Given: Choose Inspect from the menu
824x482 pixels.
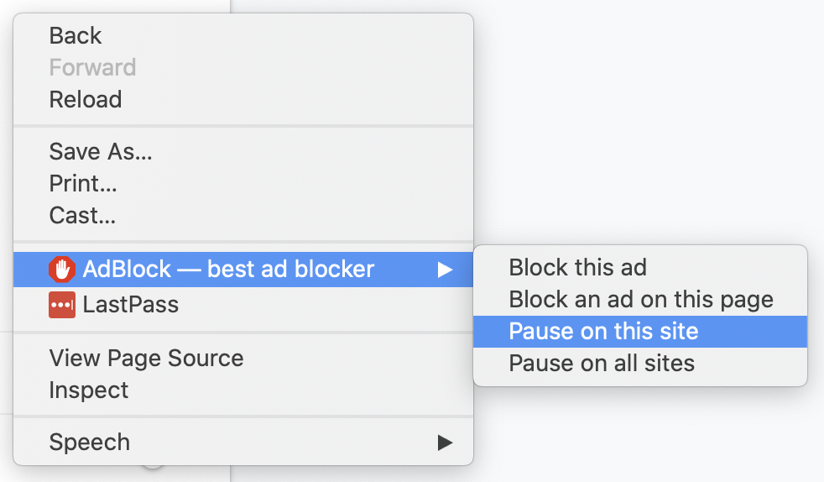Looking at the screenshot, I should point(88,390).
